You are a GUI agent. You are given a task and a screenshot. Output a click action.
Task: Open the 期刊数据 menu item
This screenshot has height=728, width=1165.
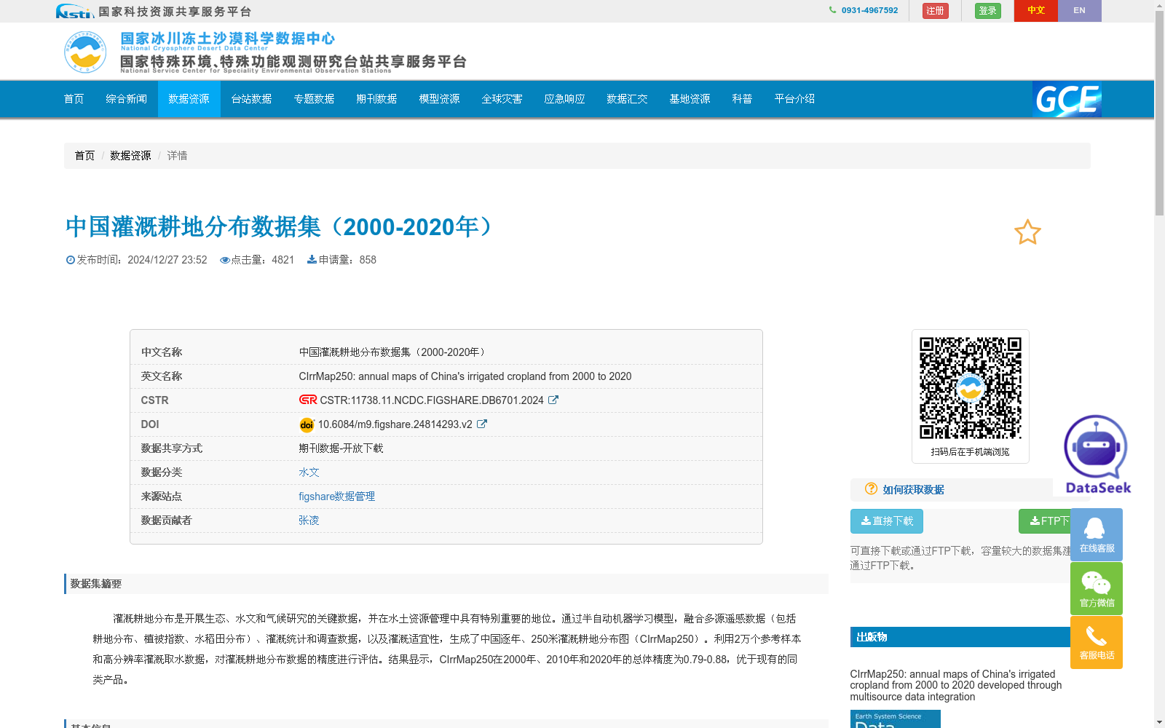[376, 99]
